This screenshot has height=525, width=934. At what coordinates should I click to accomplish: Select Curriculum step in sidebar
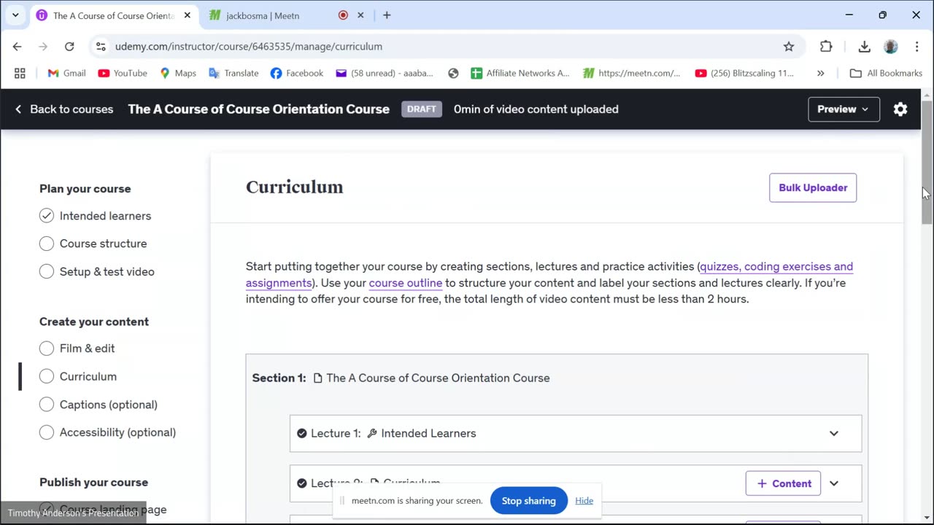[78, 376]
